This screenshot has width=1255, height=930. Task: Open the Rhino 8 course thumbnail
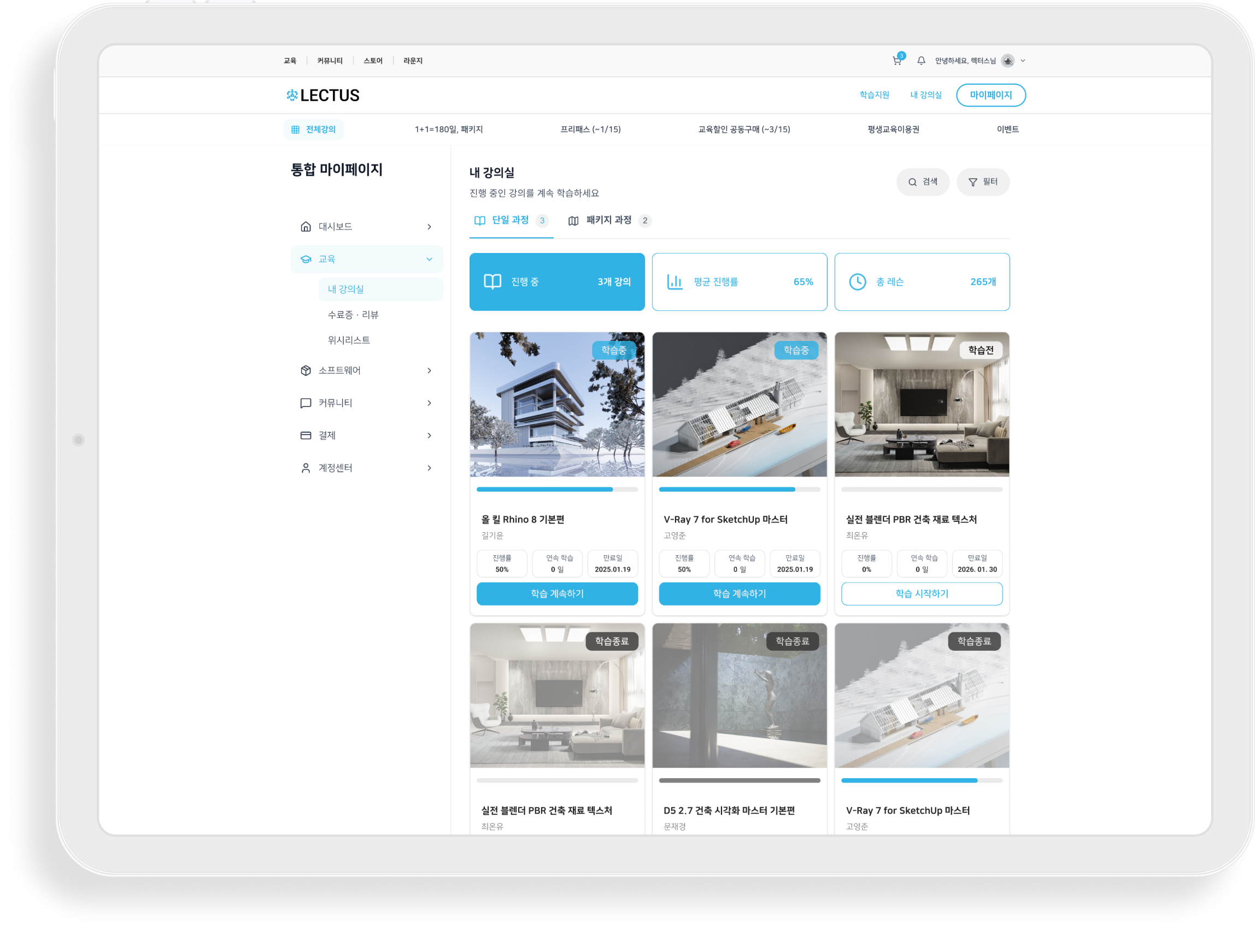click(557, 404)
